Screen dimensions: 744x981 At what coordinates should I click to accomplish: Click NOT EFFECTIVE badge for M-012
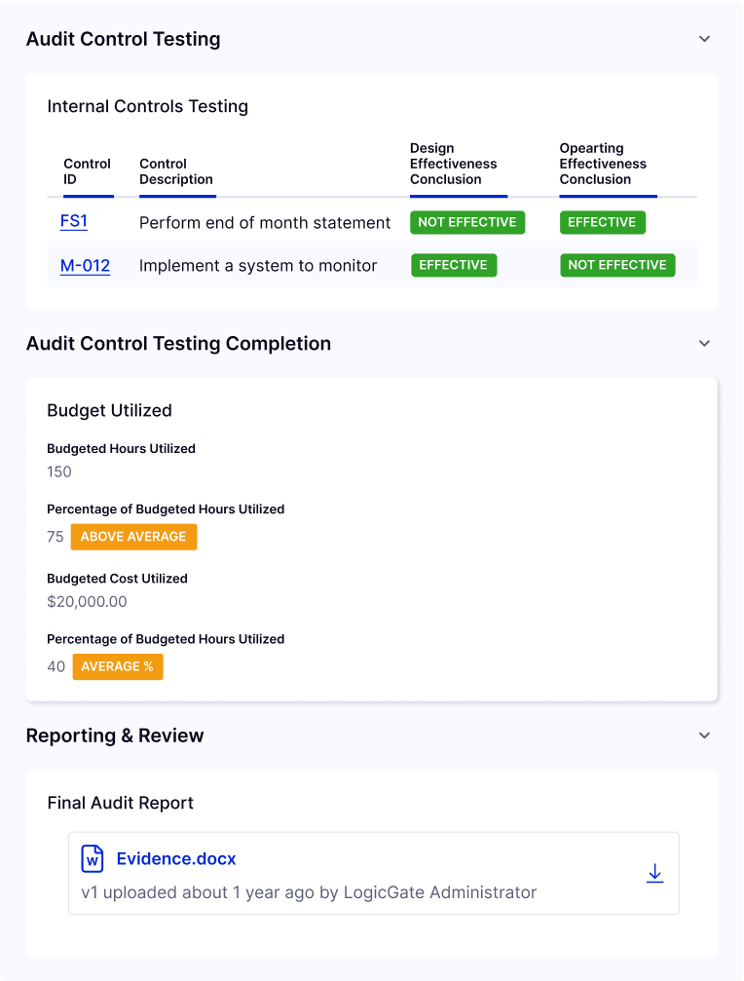617,265
